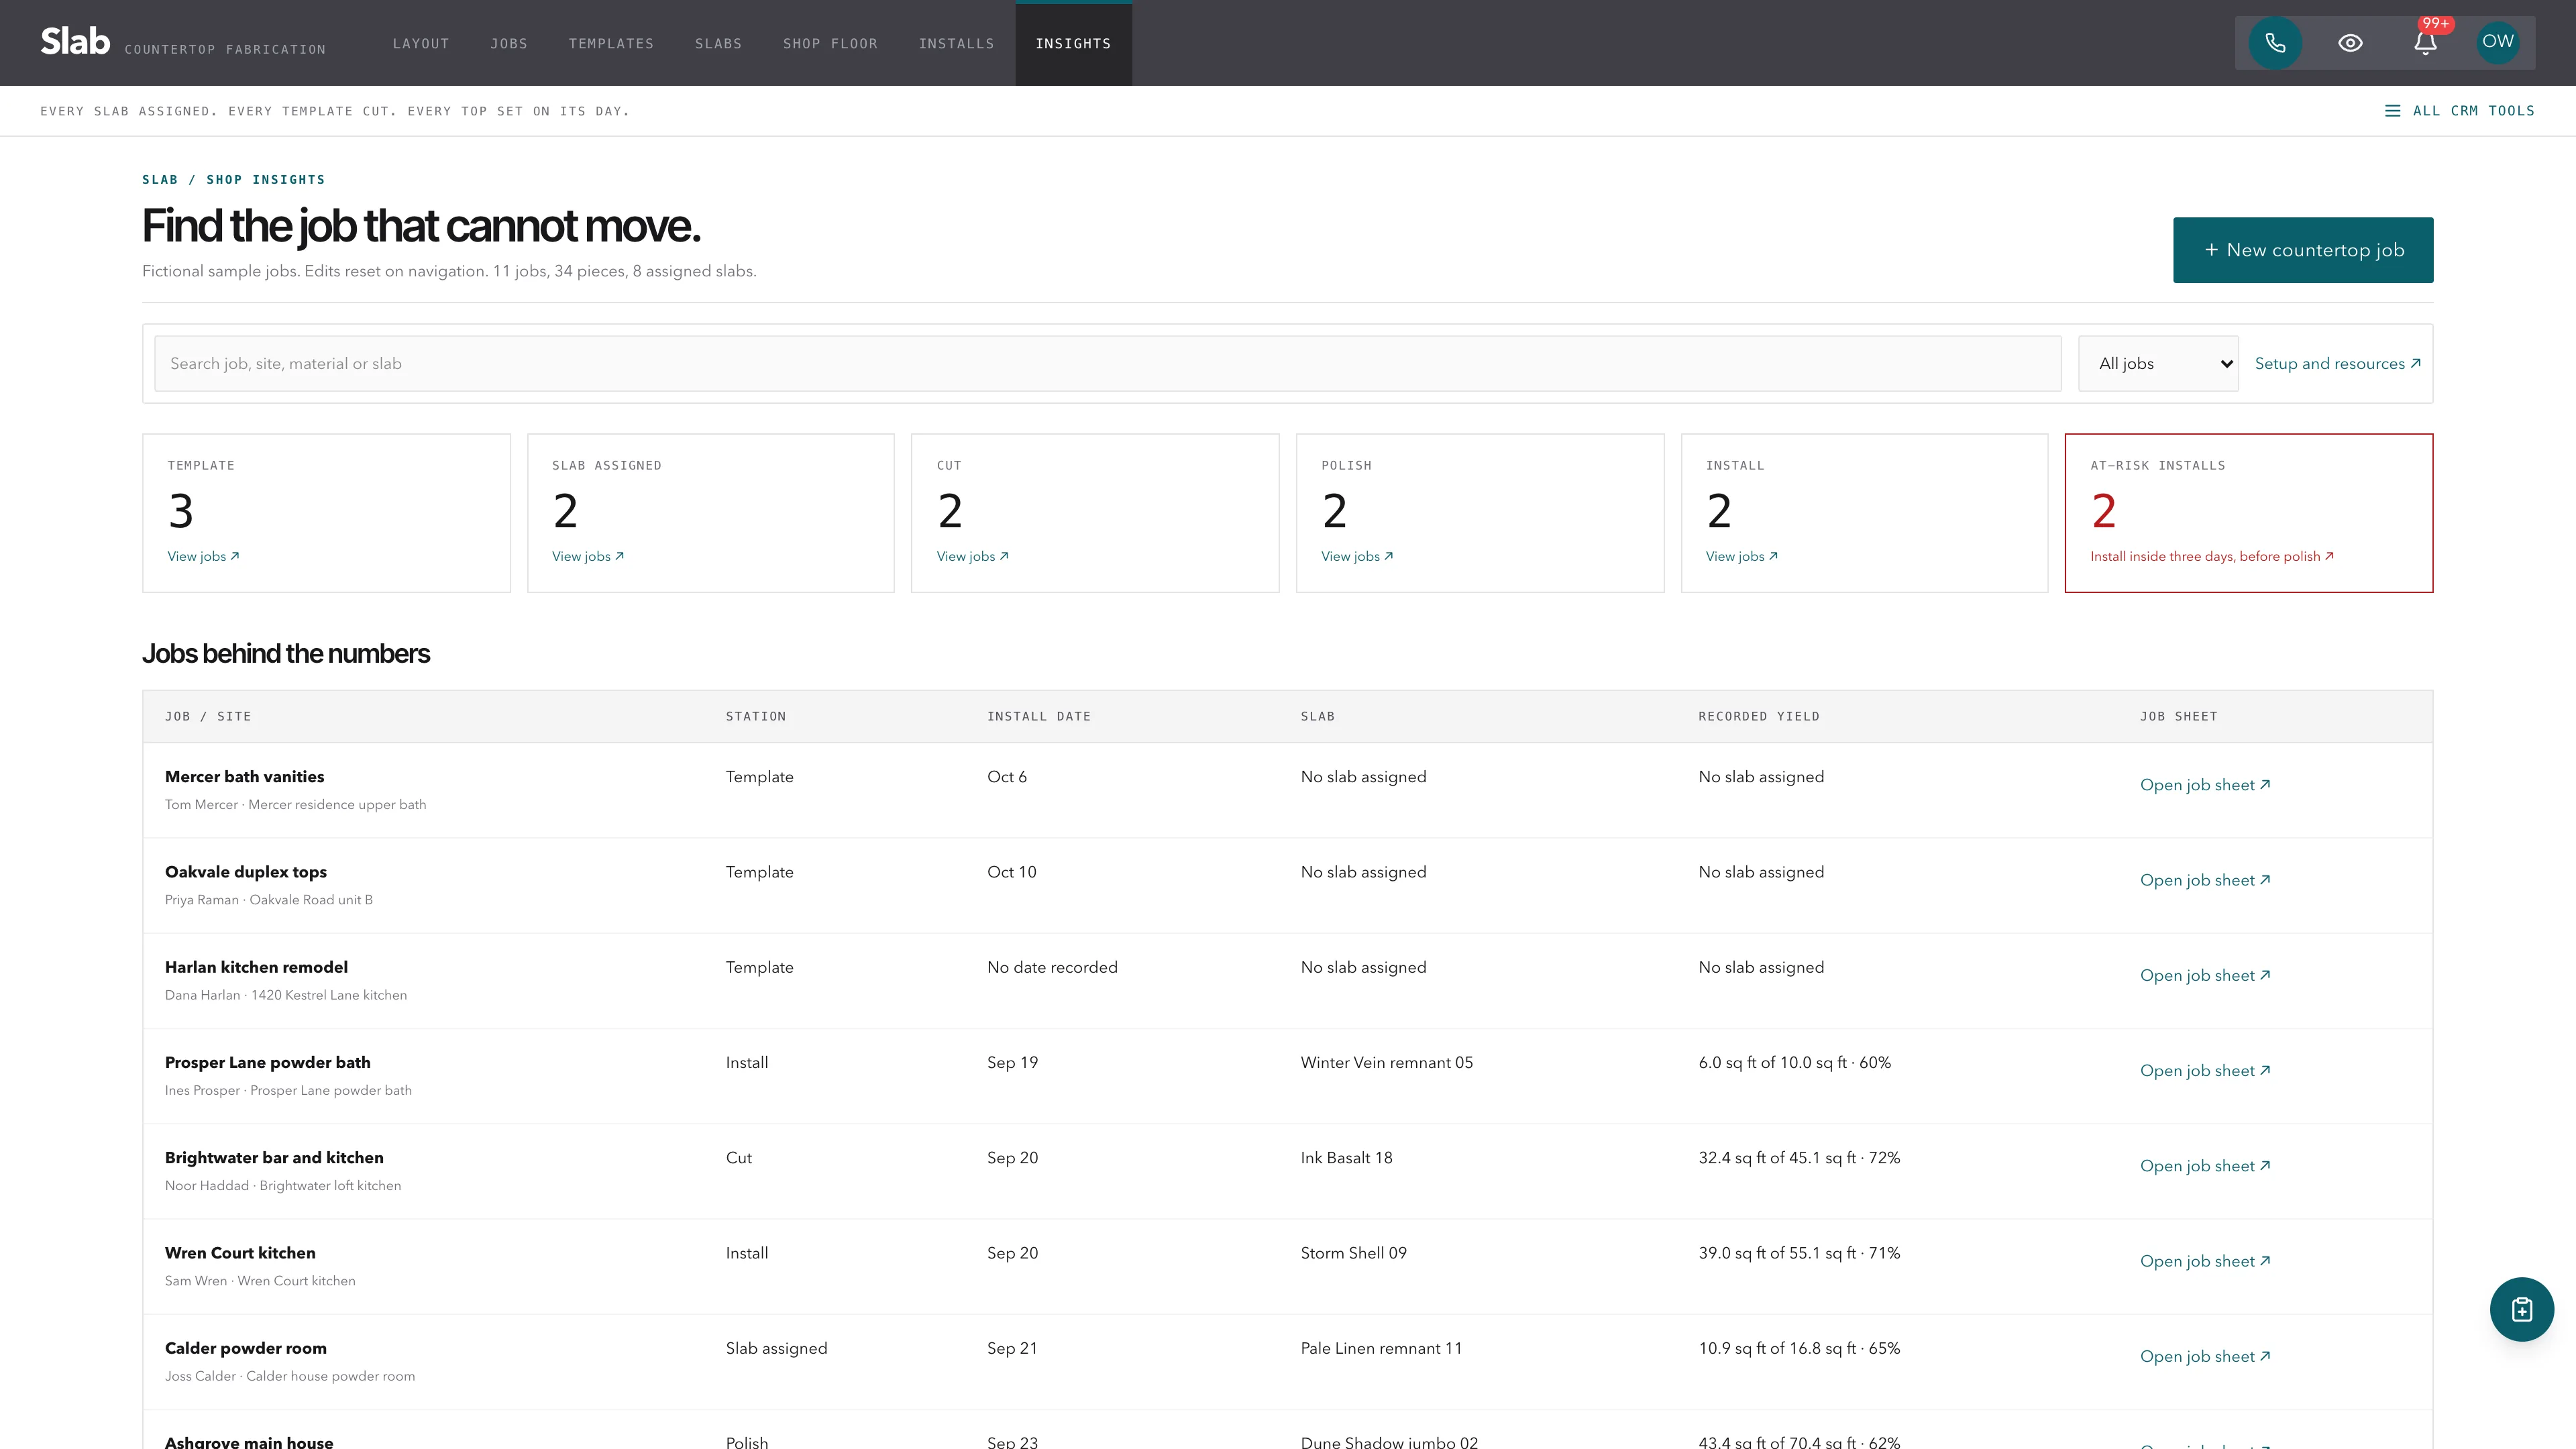Viewport: 2576px width, 1449px height.
Task: View jobs in the Slab Assigned card
Action: click(588, 557)
